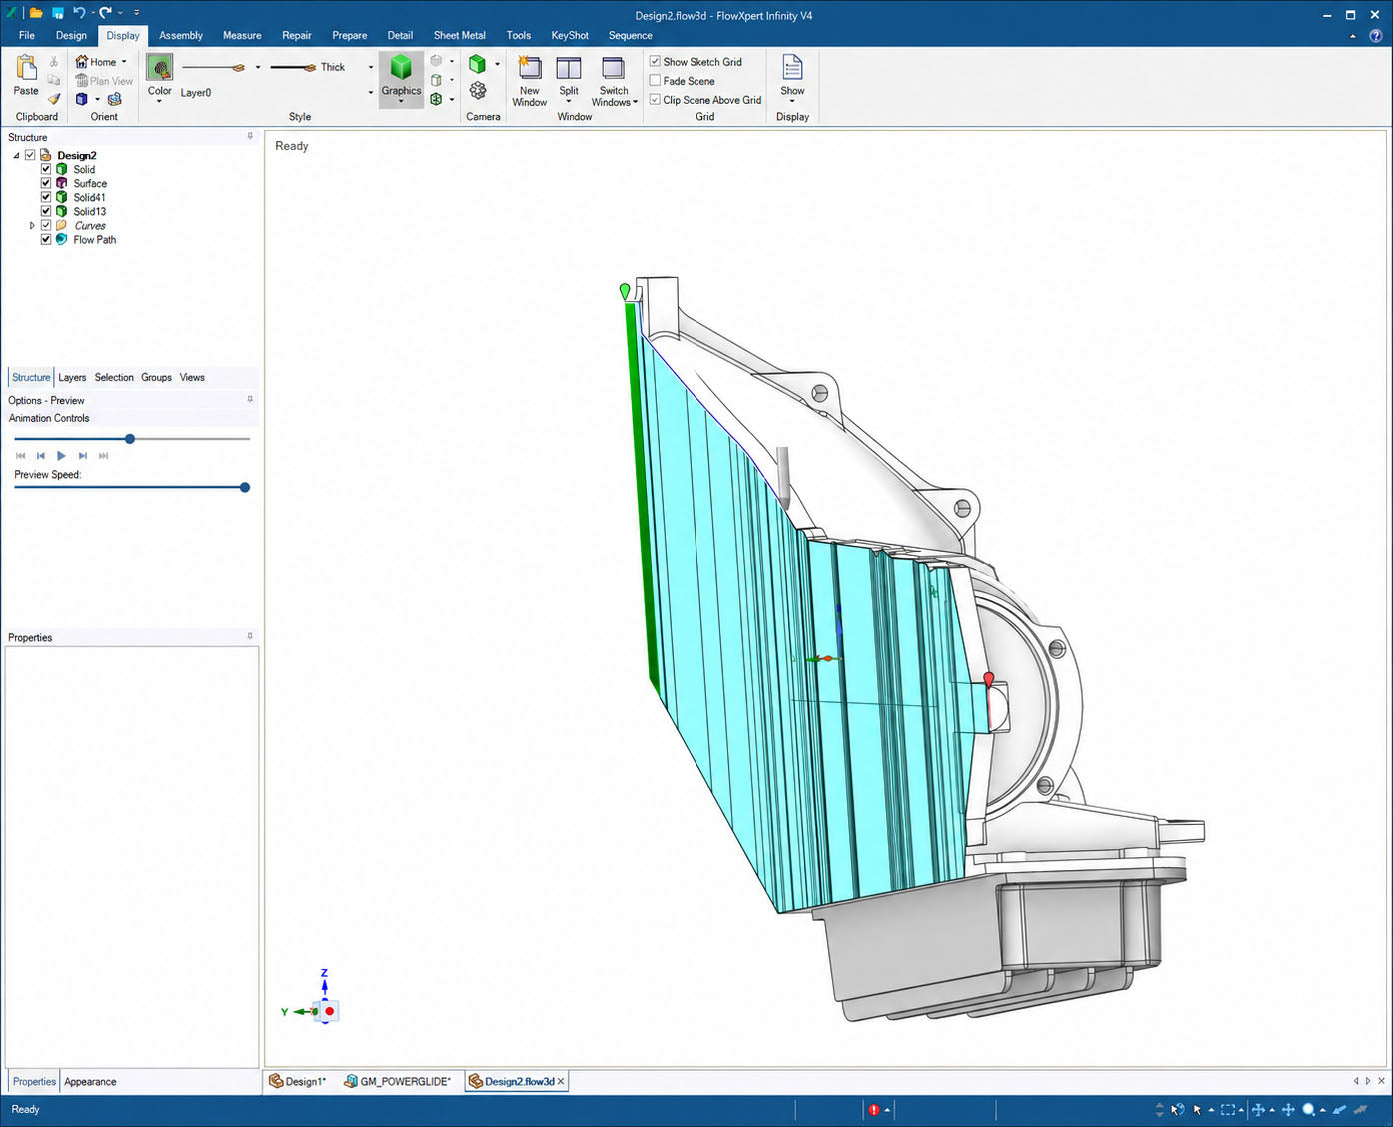Click the Camera projection green cube icon

click(478, 64)
